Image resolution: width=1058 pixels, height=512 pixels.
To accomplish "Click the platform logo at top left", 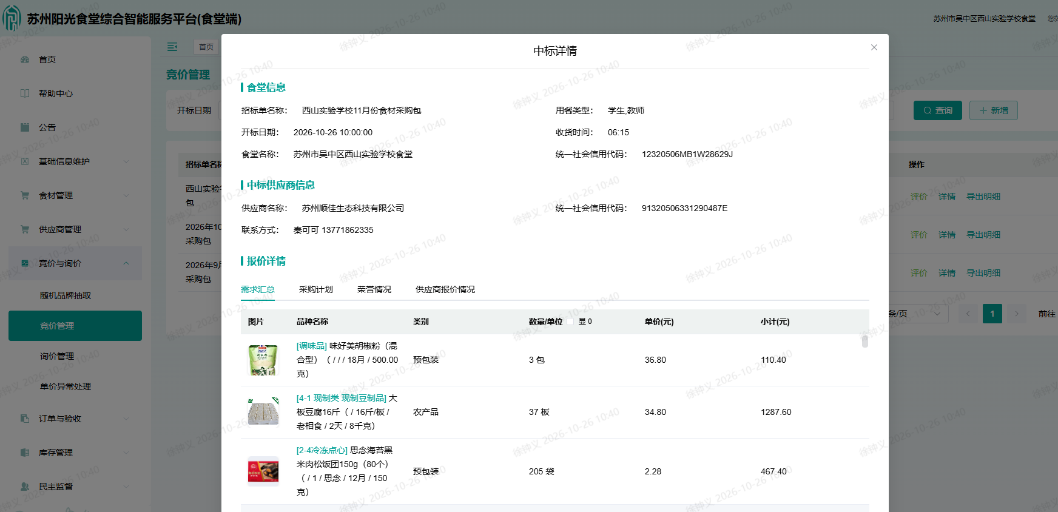I will point(12,18).
